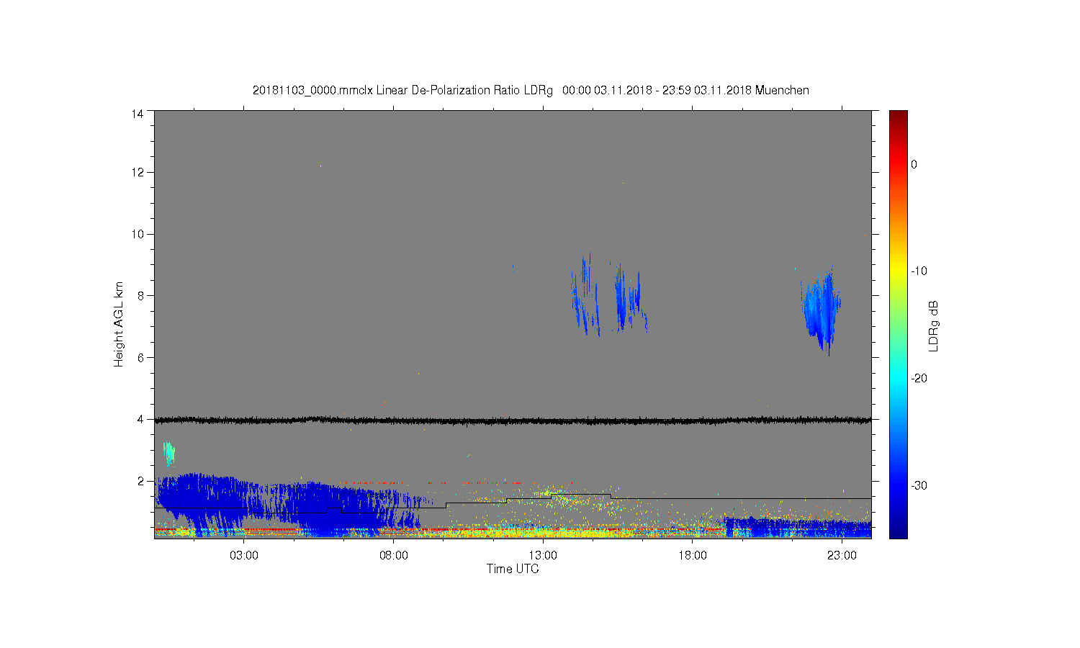Click the colorbar value label -10

click(x=919, y=271)
